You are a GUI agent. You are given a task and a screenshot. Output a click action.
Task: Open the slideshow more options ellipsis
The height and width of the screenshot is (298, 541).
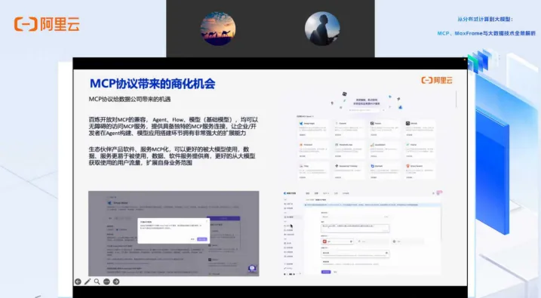pyautogui.click(x=106, y=282)
